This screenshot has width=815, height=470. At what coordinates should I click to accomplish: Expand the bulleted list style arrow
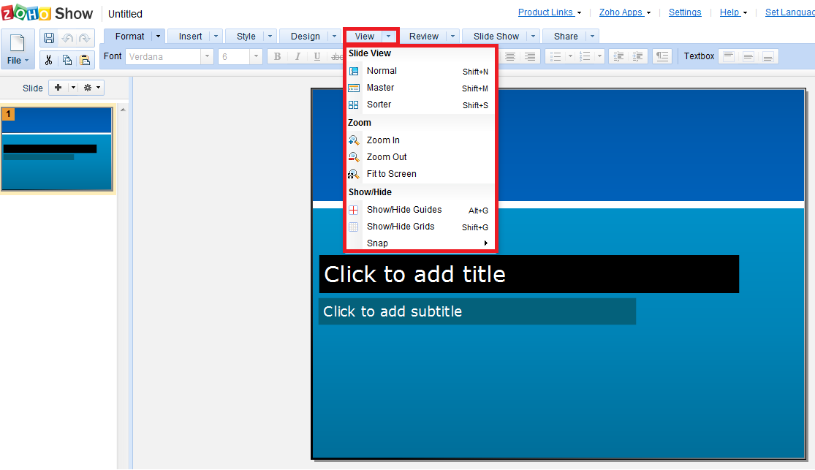[570, 56]
